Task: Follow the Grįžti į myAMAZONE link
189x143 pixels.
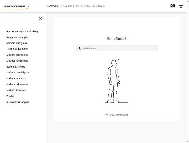Action: (x=119, y=115)
